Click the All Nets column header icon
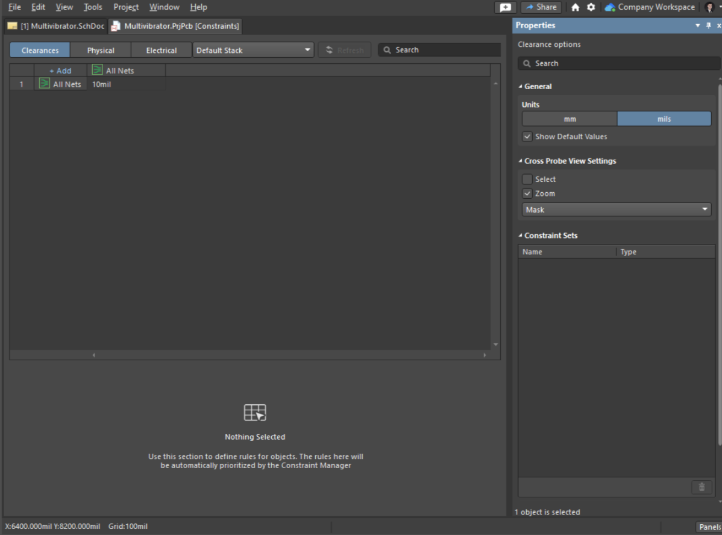Image resolution: width=722 pixels, height=535 pixels. pyautogui.click(x=97, y=70)
